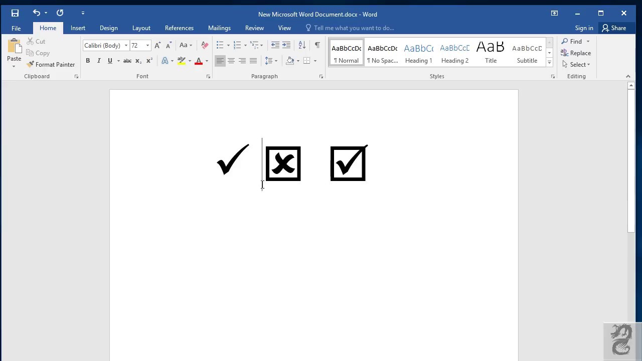Collapse the ribbon with the arrow

(628, 76)
